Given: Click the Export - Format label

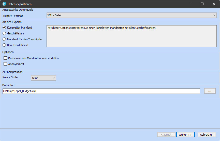Looking at the screenshot, I should click(x=13, y=16).
